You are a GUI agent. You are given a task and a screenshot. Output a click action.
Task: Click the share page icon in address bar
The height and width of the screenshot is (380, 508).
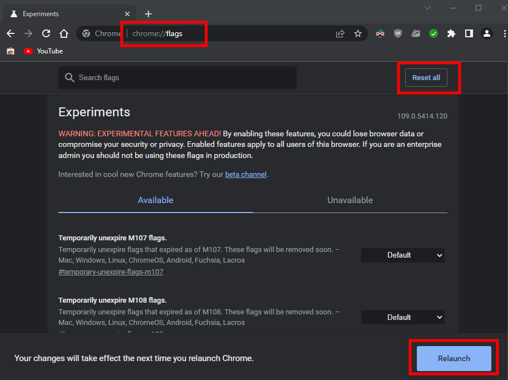pyautogui.click(x=340, y=33)
